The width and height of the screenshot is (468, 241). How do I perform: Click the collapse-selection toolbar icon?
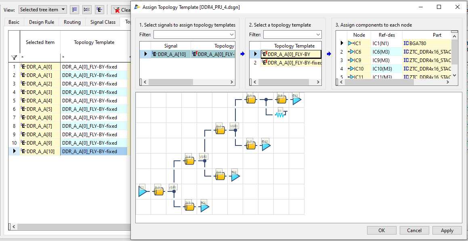[x=86, y=9]
